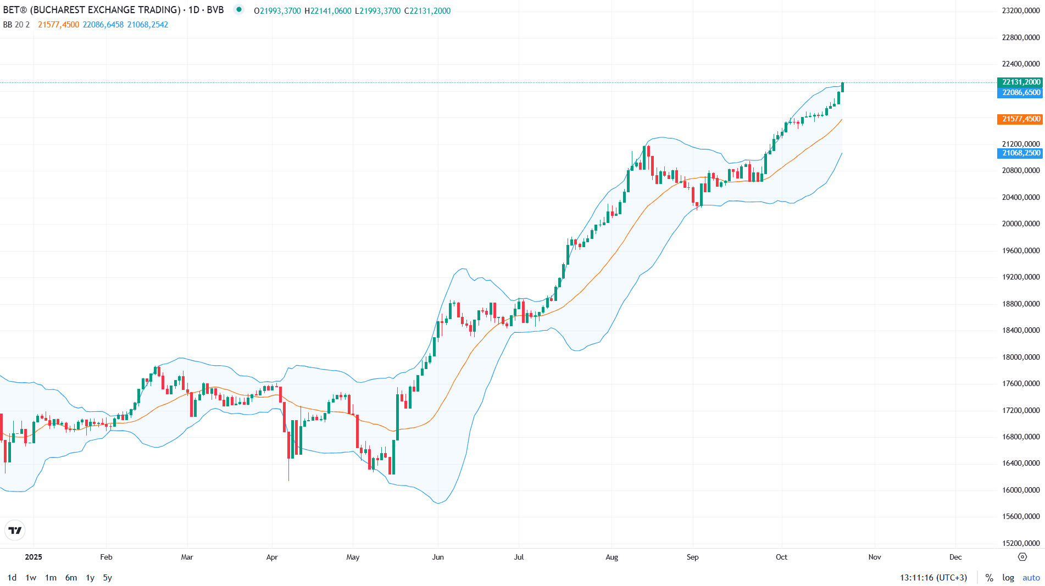
Task: Click the 1D interval label in title
Action: (194, 10)
